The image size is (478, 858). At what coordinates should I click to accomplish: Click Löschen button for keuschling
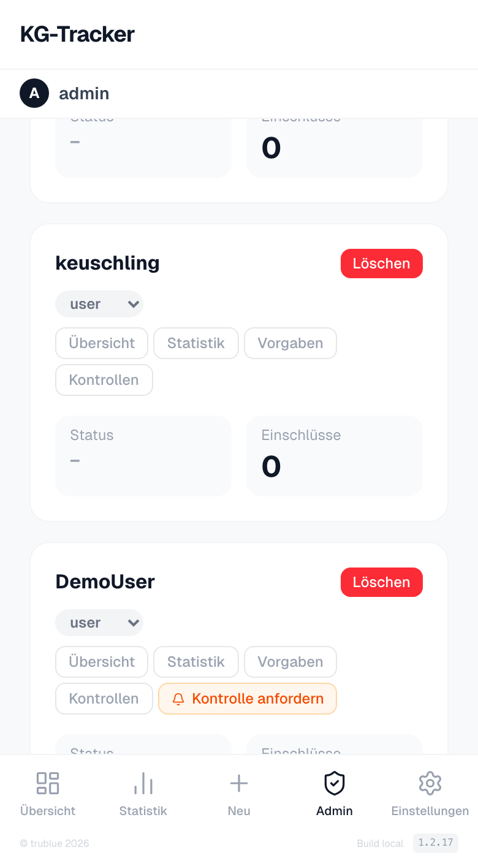coord(381,264)
